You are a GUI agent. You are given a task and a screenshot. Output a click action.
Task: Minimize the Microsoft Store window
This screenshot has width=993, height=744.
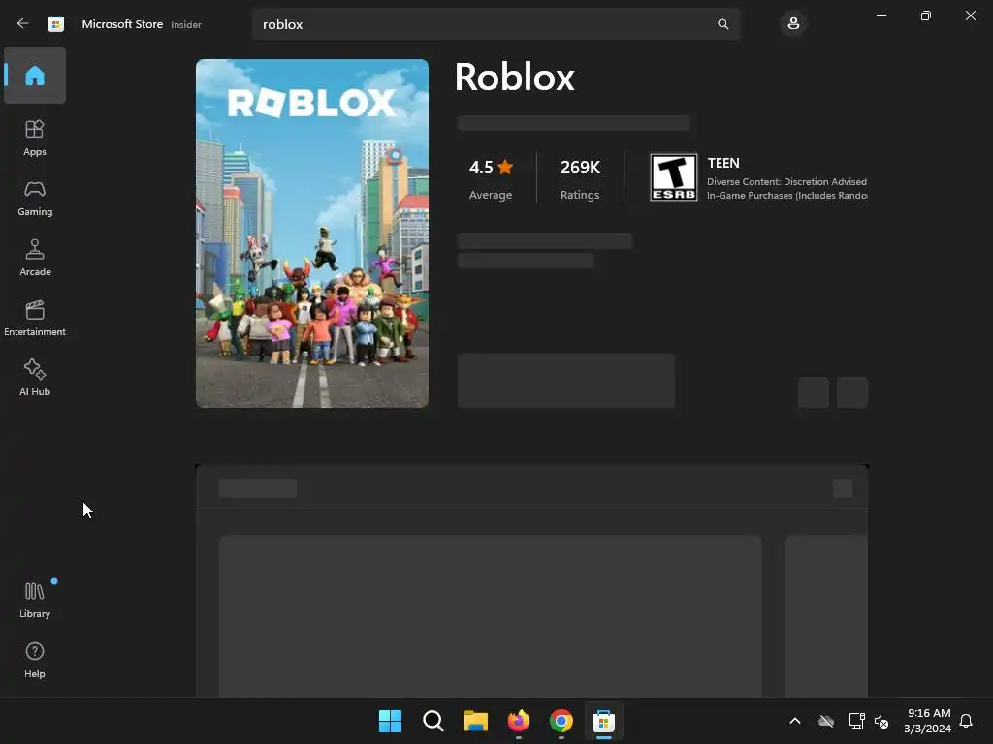881,15
